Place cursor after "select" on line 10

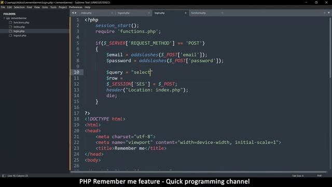(x=150, y=72)
